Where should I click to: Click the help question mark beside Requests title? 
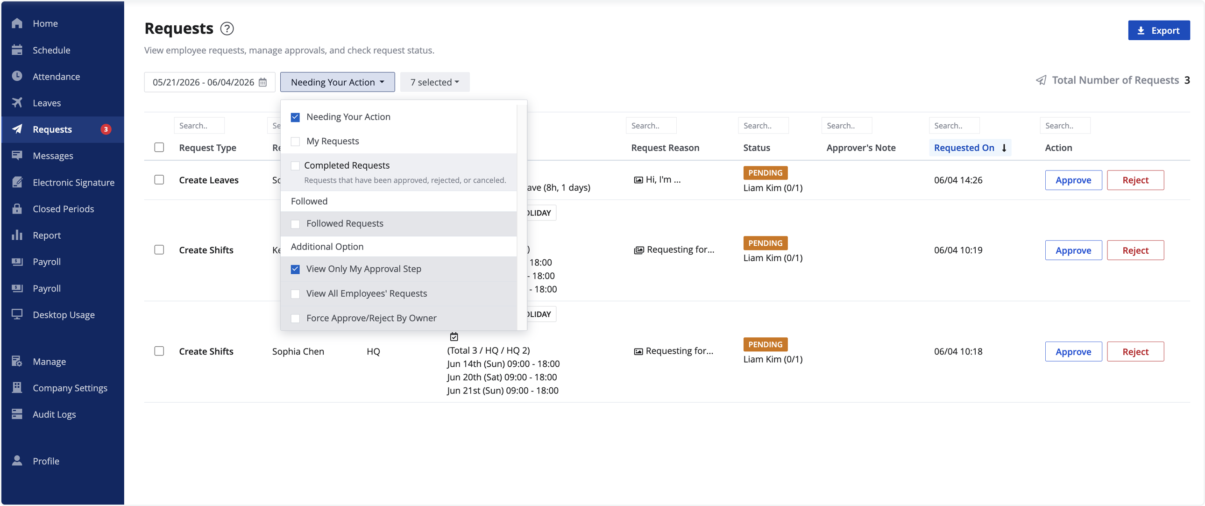227,29
